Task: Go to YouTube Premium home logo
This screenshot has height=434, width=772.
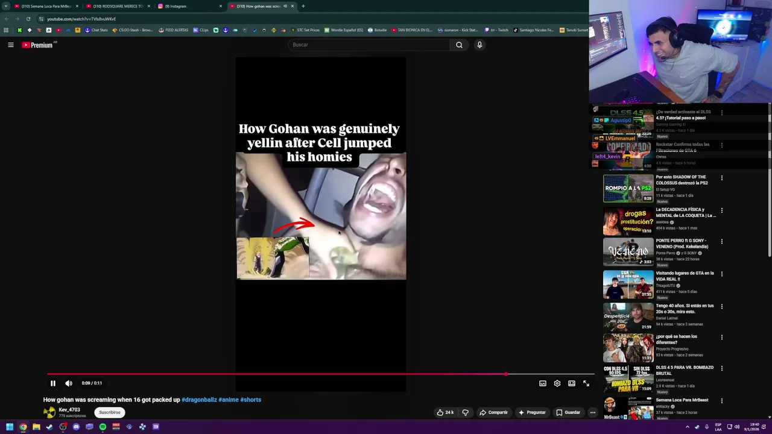Action: tap(38, 45)
